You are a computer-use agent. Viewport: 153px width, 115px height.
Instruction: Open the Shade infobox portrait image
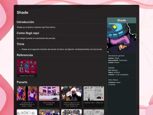tap(122, 38)
